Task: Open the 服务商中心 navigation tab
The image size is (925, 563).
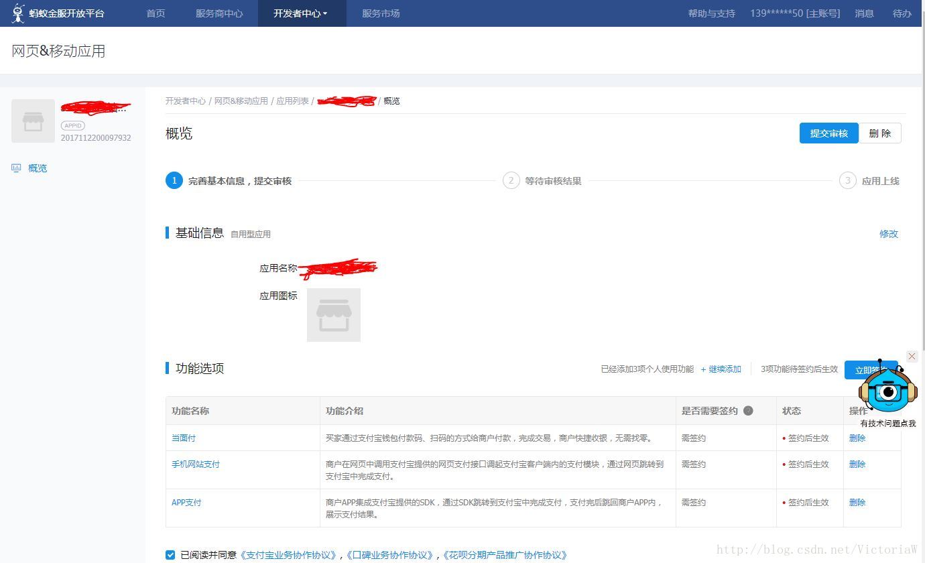Action: coord(219,13)
